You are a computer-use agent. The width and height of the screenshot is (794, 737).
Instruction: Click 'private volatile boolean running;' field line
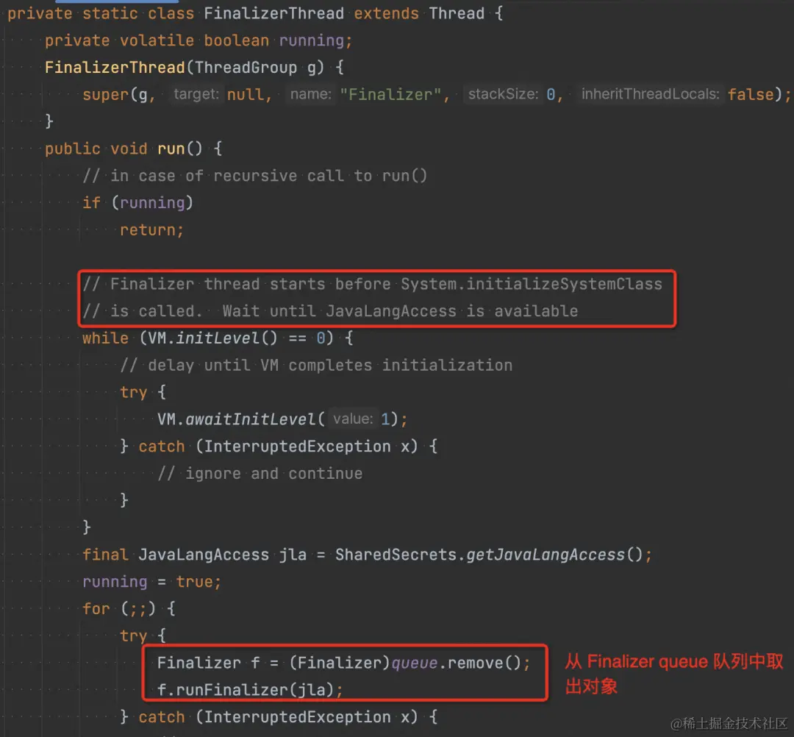pyautogui.click(x=198, y=40)
